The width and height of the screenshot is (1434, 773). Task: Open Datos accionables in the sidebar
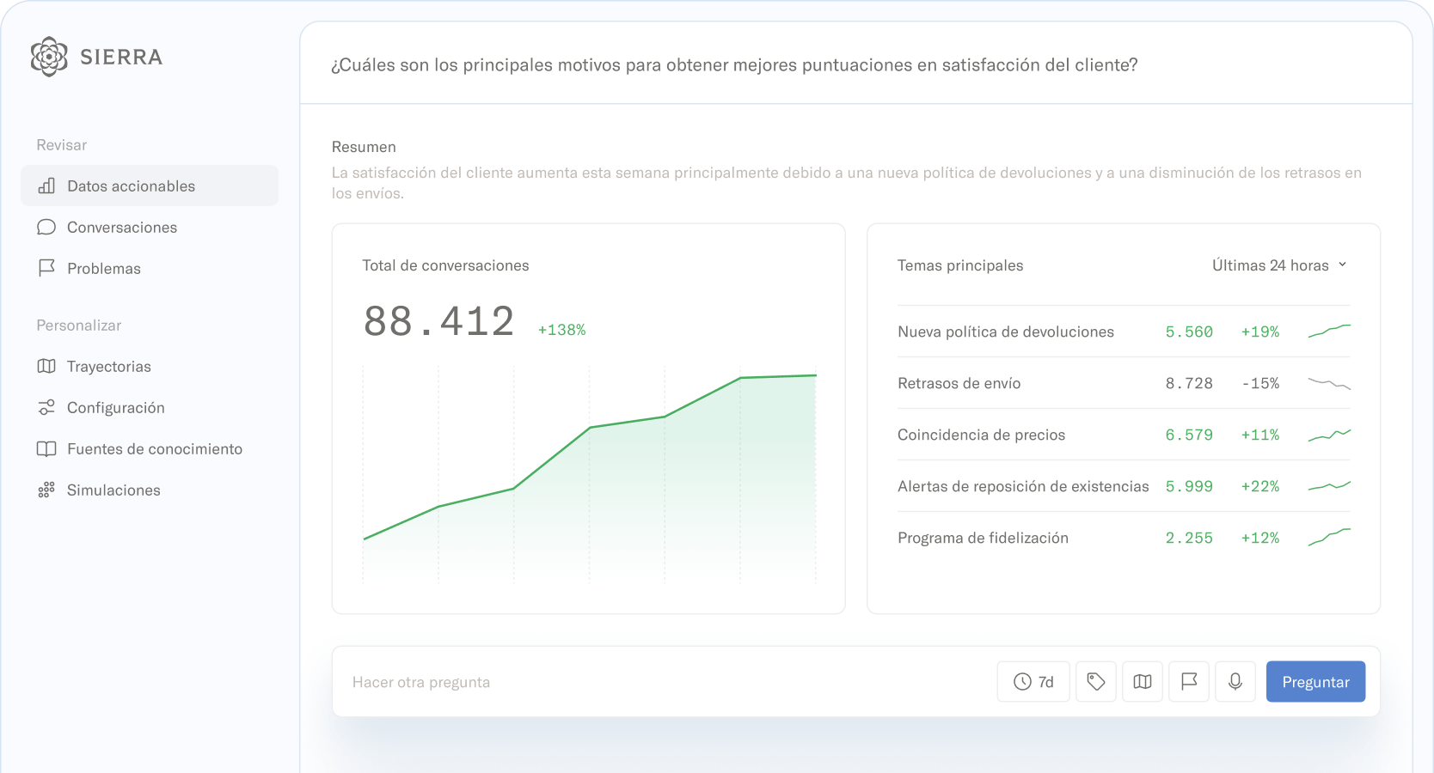tap(150, 186)
